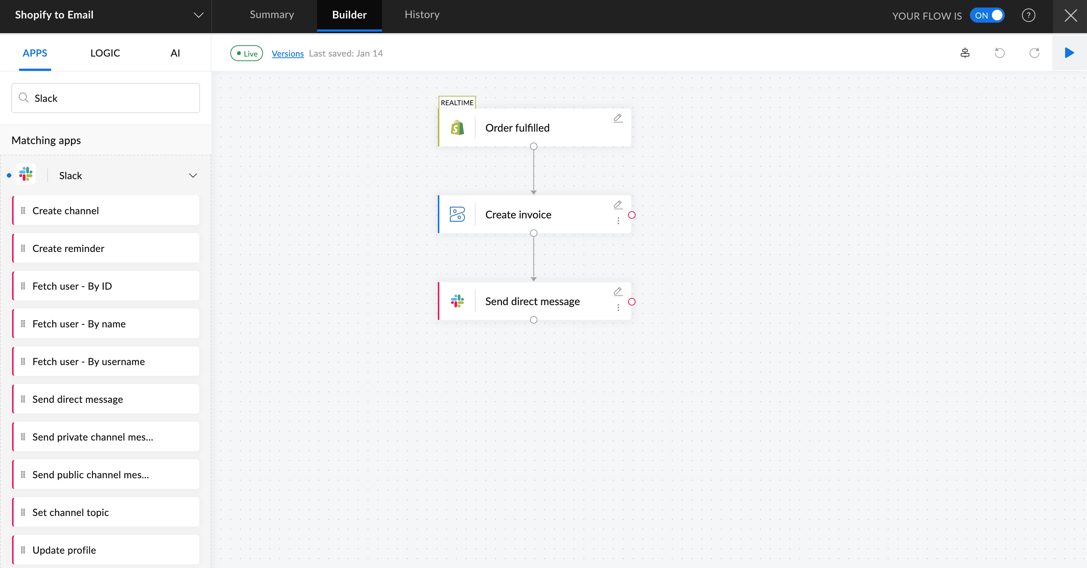The height and width of the screenshot is (568, 1087).
Task: Collapse the Slack app actions list
Action: (193, 175)
